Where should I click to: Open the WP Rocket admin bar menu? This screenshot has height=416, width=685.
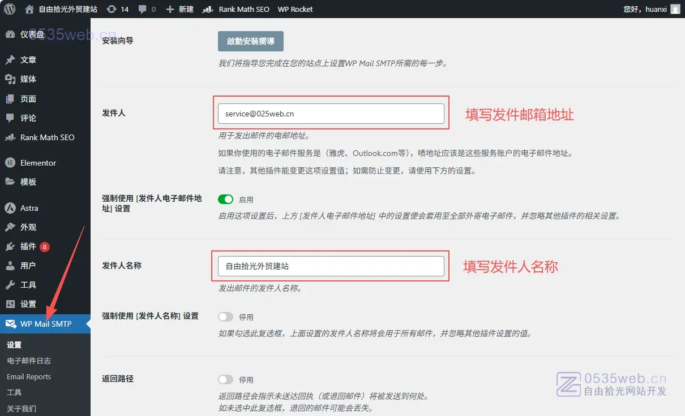295,9
